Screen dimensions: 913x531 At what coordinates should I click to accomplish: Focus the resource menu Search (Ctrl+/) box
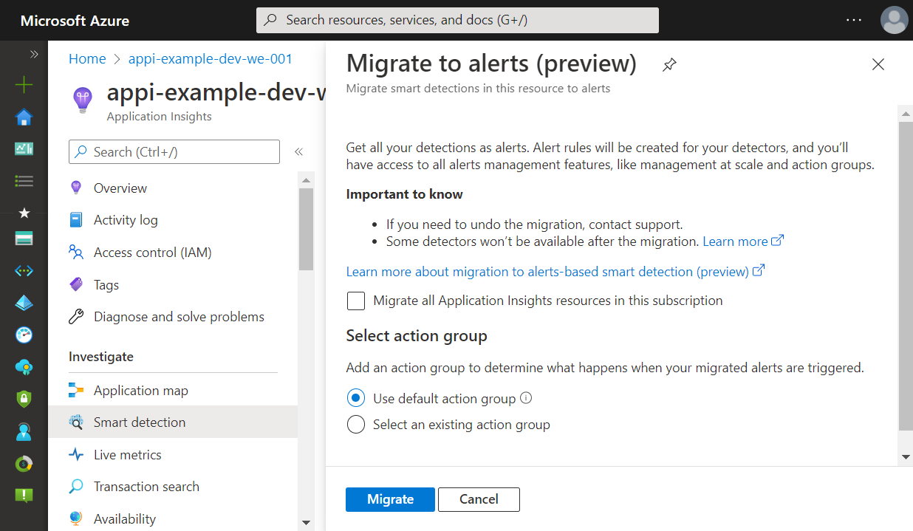tap(174, 151)
